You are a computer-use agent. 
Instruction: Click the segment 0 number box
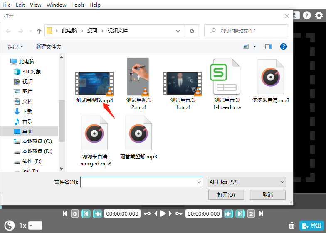pos(75,214)
